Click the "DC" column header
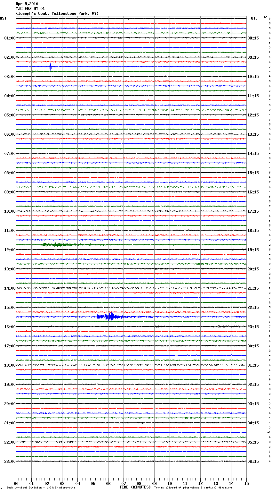Screen dimensions: 272x492 coord(266,17)
